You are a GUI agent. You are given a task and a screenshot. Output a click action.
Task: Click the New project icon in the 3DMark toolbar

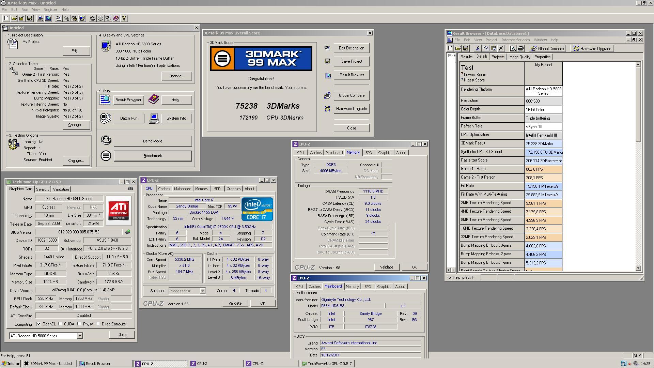6,18
